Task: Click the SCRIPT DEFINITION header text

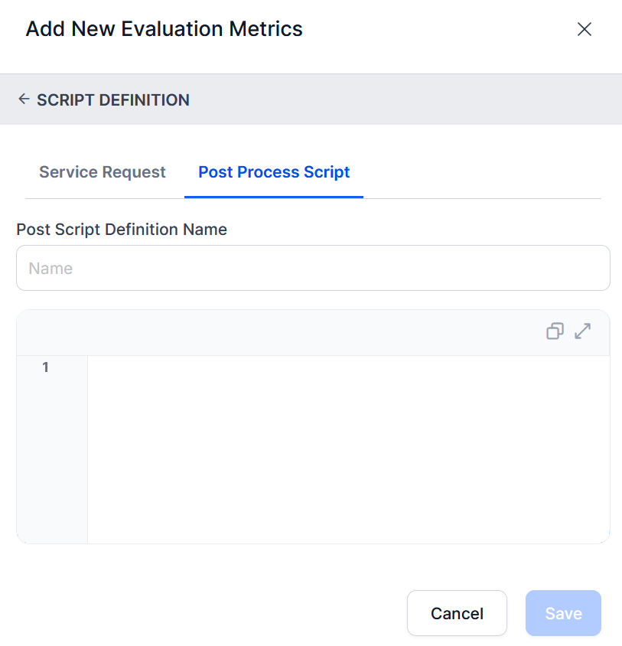Action: [113, 100]
